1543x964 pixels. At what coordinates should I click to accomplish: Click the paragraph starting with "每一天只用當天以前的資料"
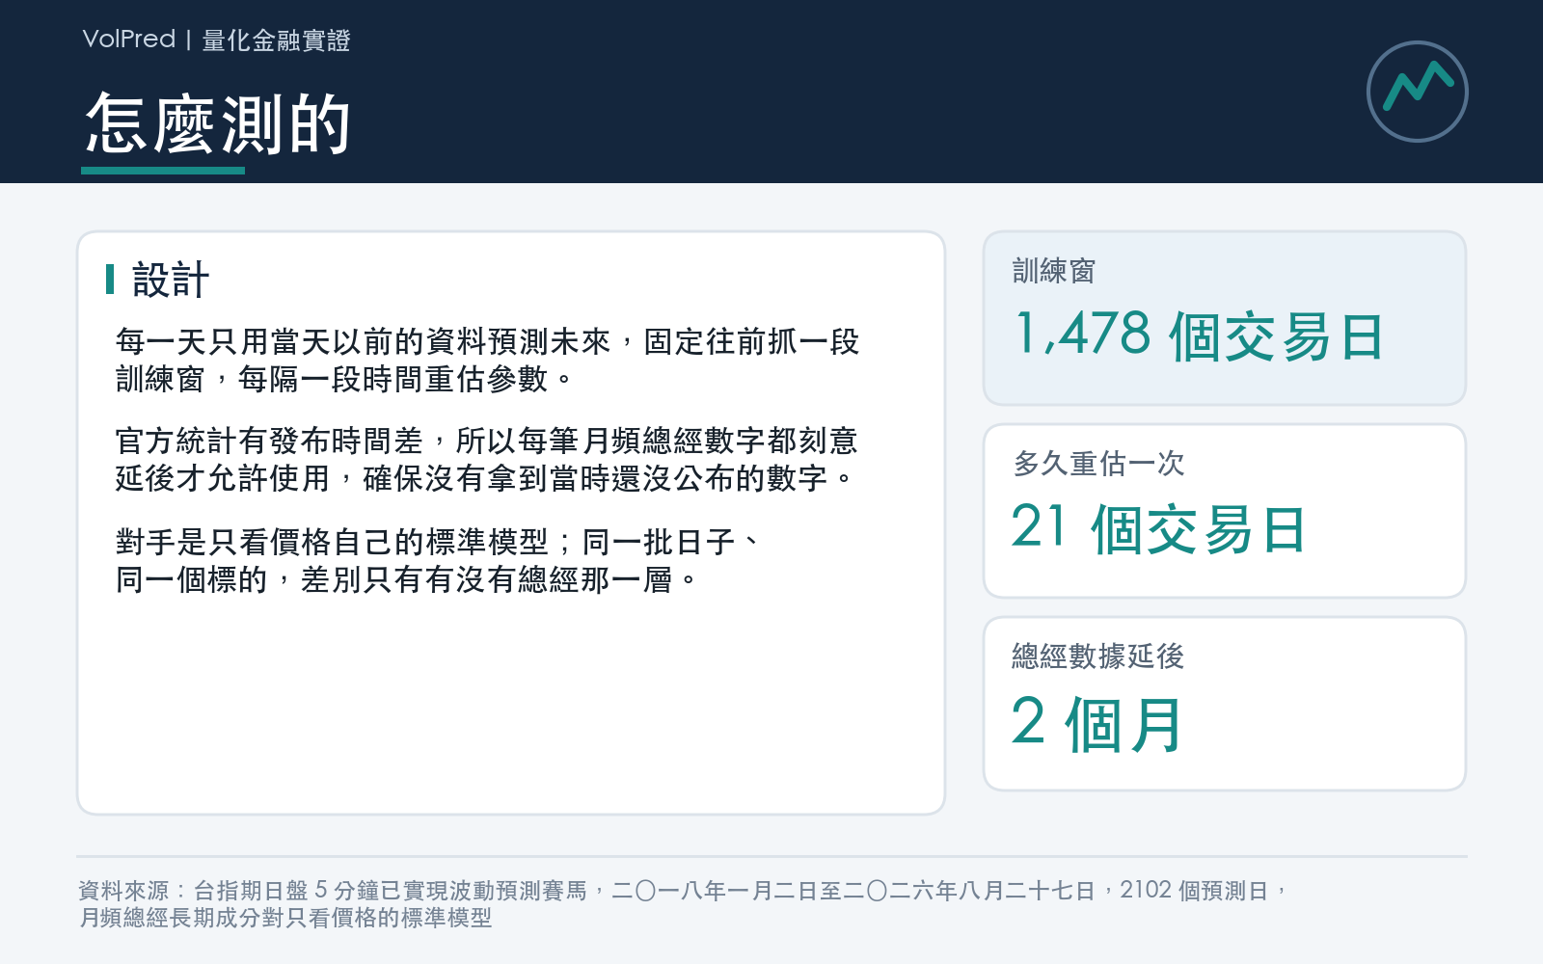[487, 361]
